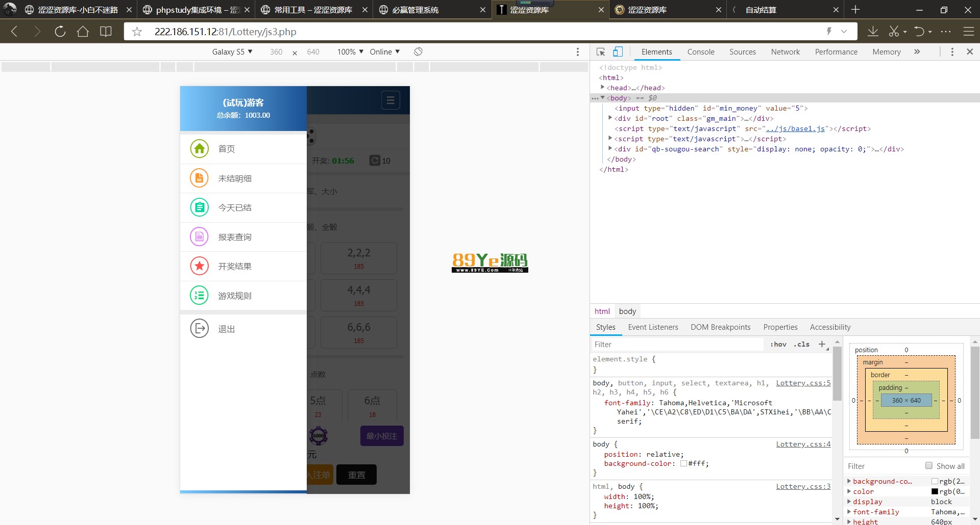Select html in breadcrumb bar
This screenshot has height=525, width=980.
coord(602,311)
